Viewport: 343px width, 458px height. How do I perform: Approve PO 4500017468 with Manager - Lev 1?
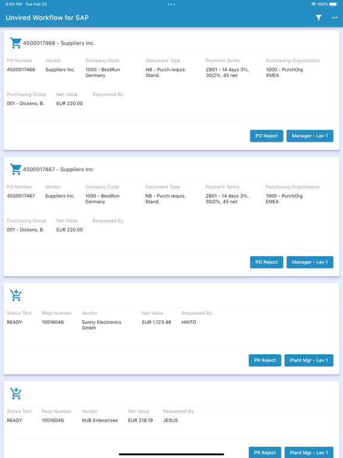click(310, 136)
